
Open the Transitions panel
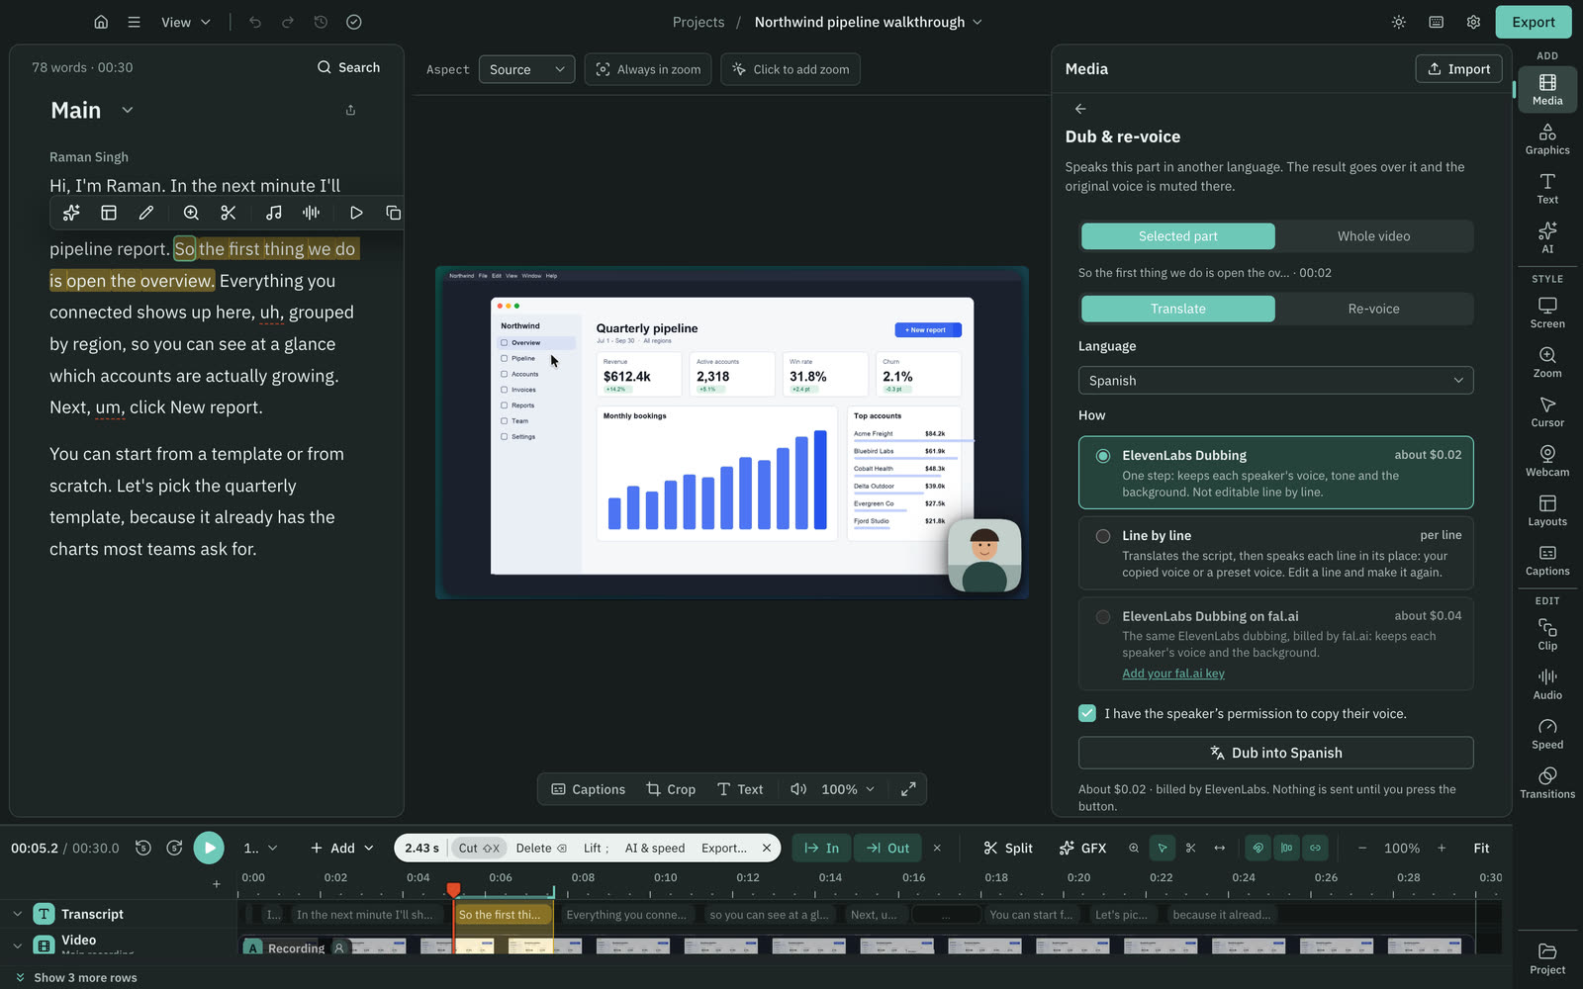pyautogui.click(x=1547, y=782)
